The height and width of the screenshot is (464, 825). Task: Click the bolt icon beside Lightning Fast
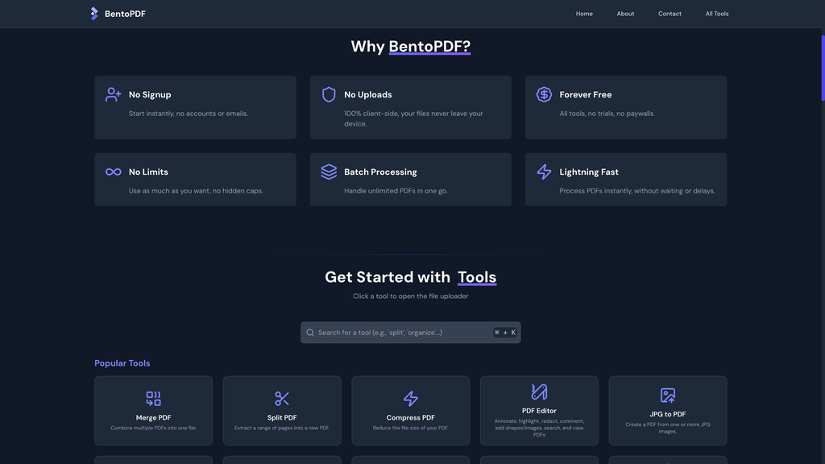[543, 172]
